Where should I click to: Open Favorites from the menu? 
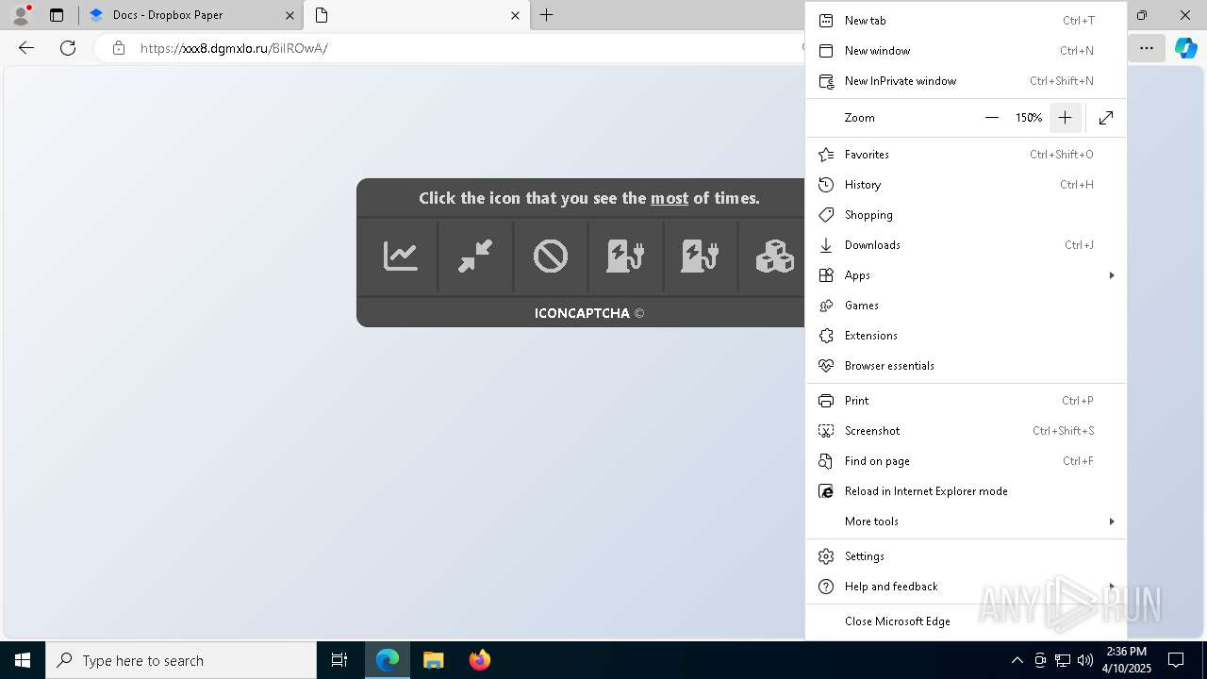click(966, 155)
